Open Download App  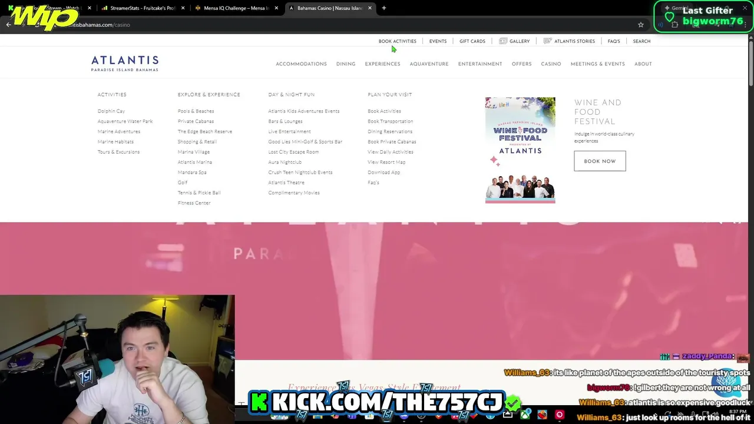click(383, 173)
